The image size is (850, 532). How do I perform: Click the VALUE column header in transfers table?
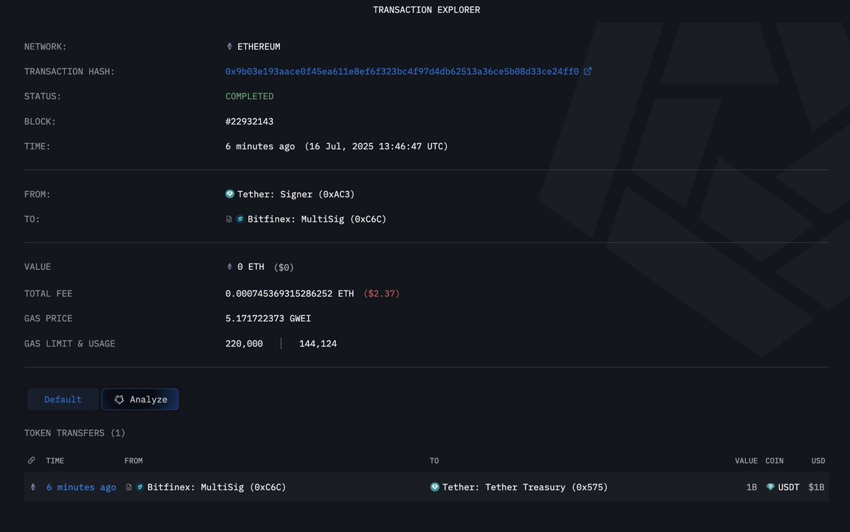click(746, 460)
